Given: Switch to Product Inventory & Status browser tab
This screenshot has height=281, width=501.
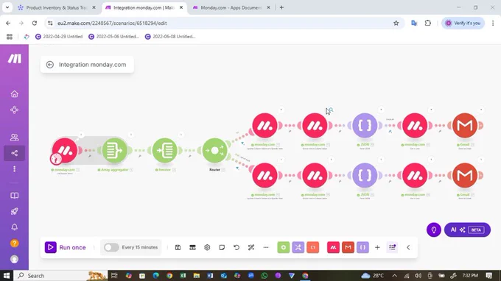Looking at the screenshot, I should [56, 7].
